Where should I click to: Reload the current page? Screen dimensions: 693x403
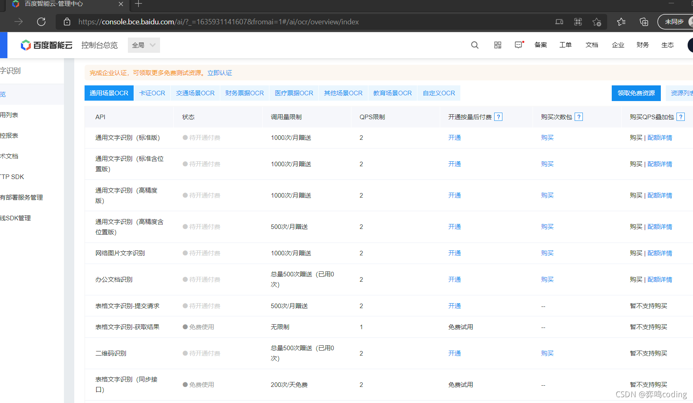[41, 22]
